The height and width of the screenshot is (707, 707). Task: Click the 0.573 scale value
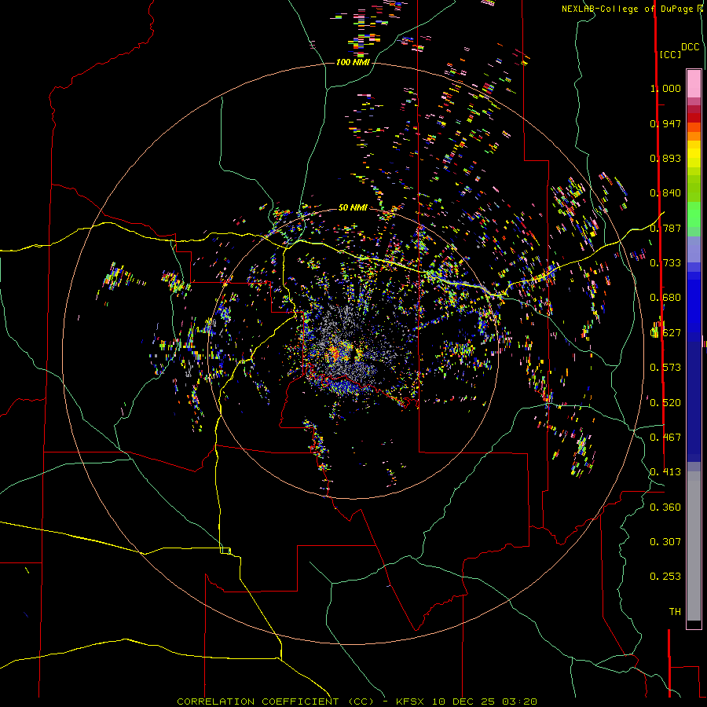click(x=665, y=368)
